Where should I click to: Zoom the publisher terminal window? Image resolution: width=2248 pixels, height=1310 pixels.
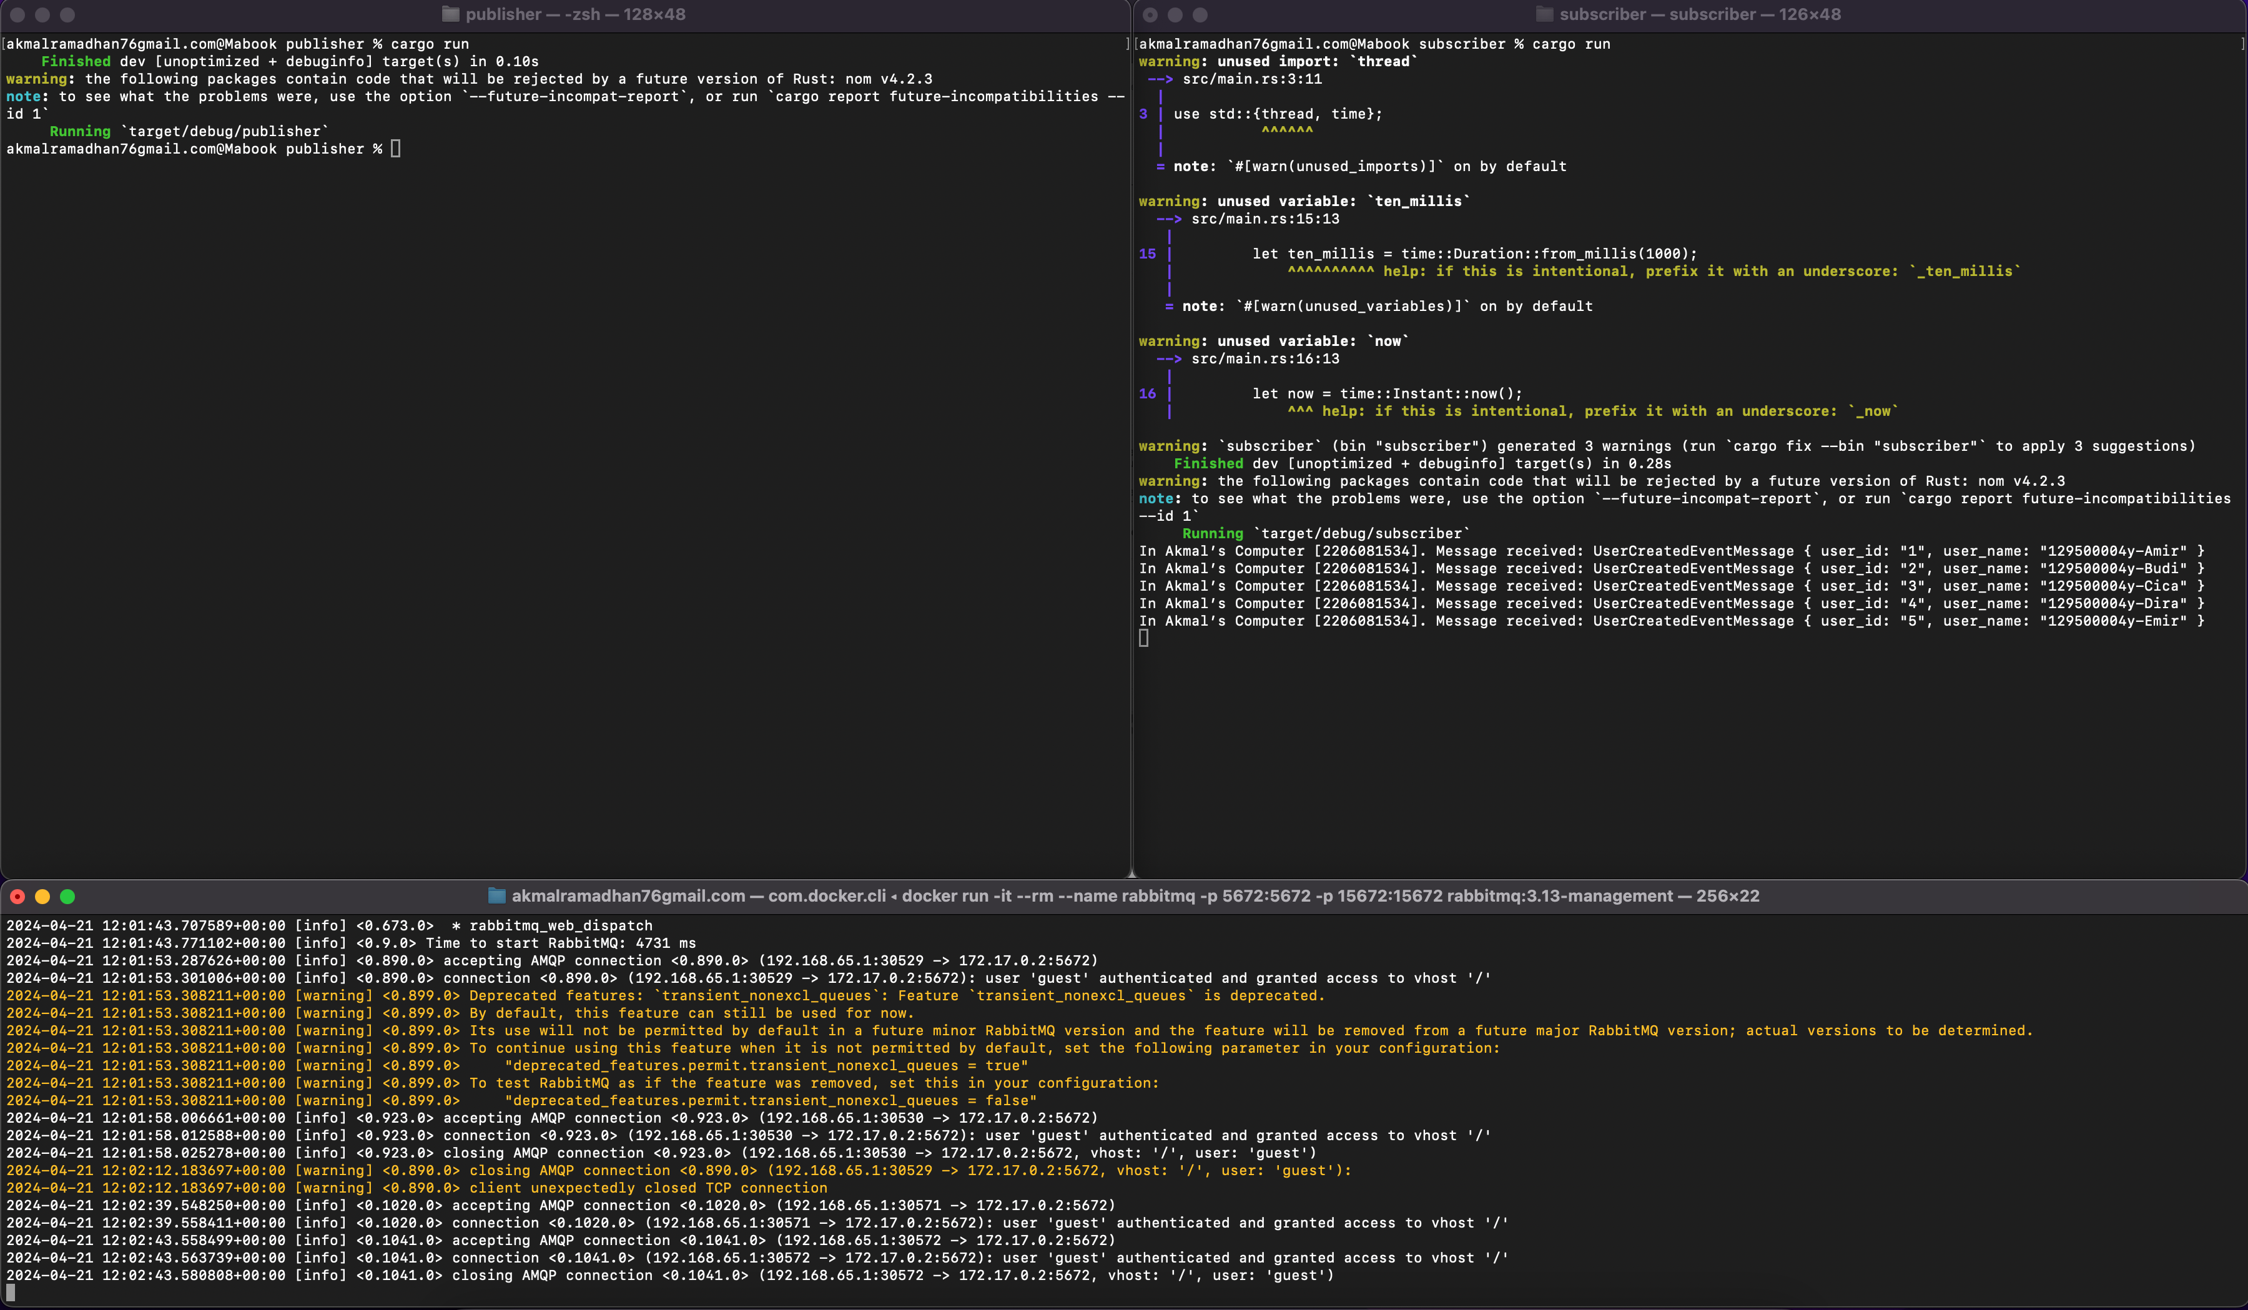[x=67, y=14]
